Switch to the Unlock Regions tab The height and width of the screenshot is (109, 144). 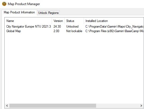(48, 13)
